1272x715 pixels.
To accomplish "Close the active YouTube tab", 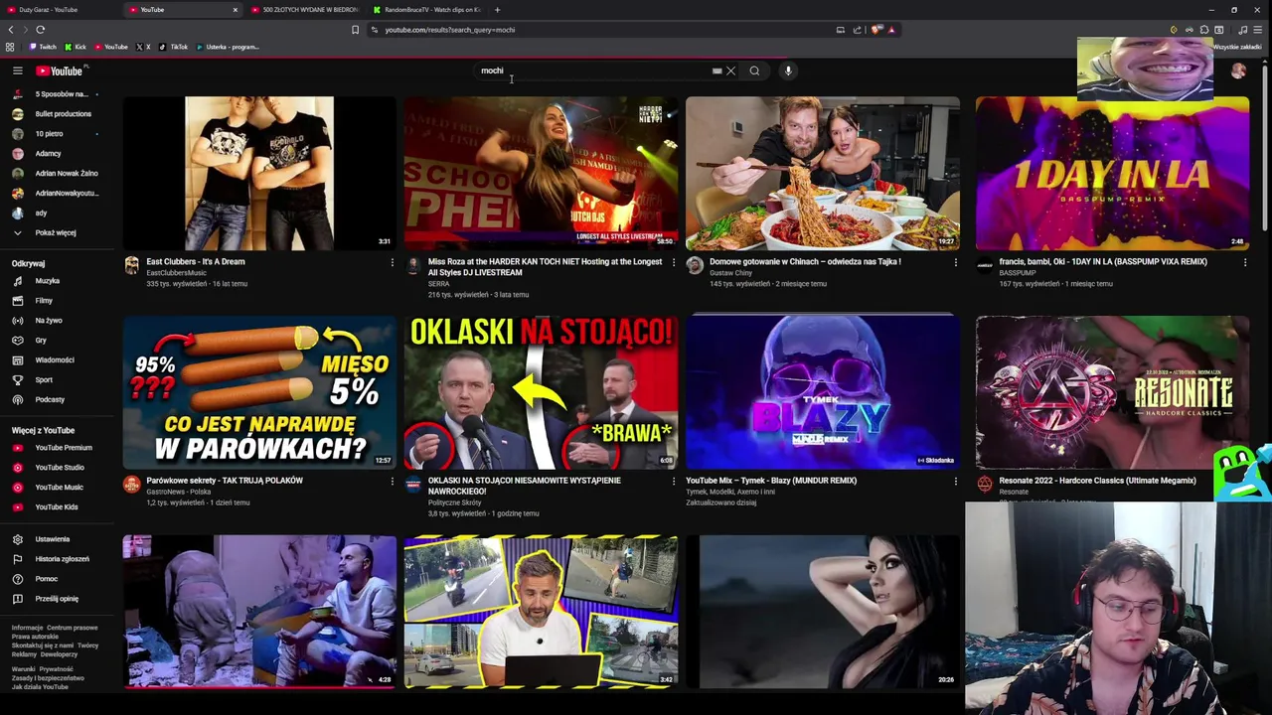I will point(235,10).
